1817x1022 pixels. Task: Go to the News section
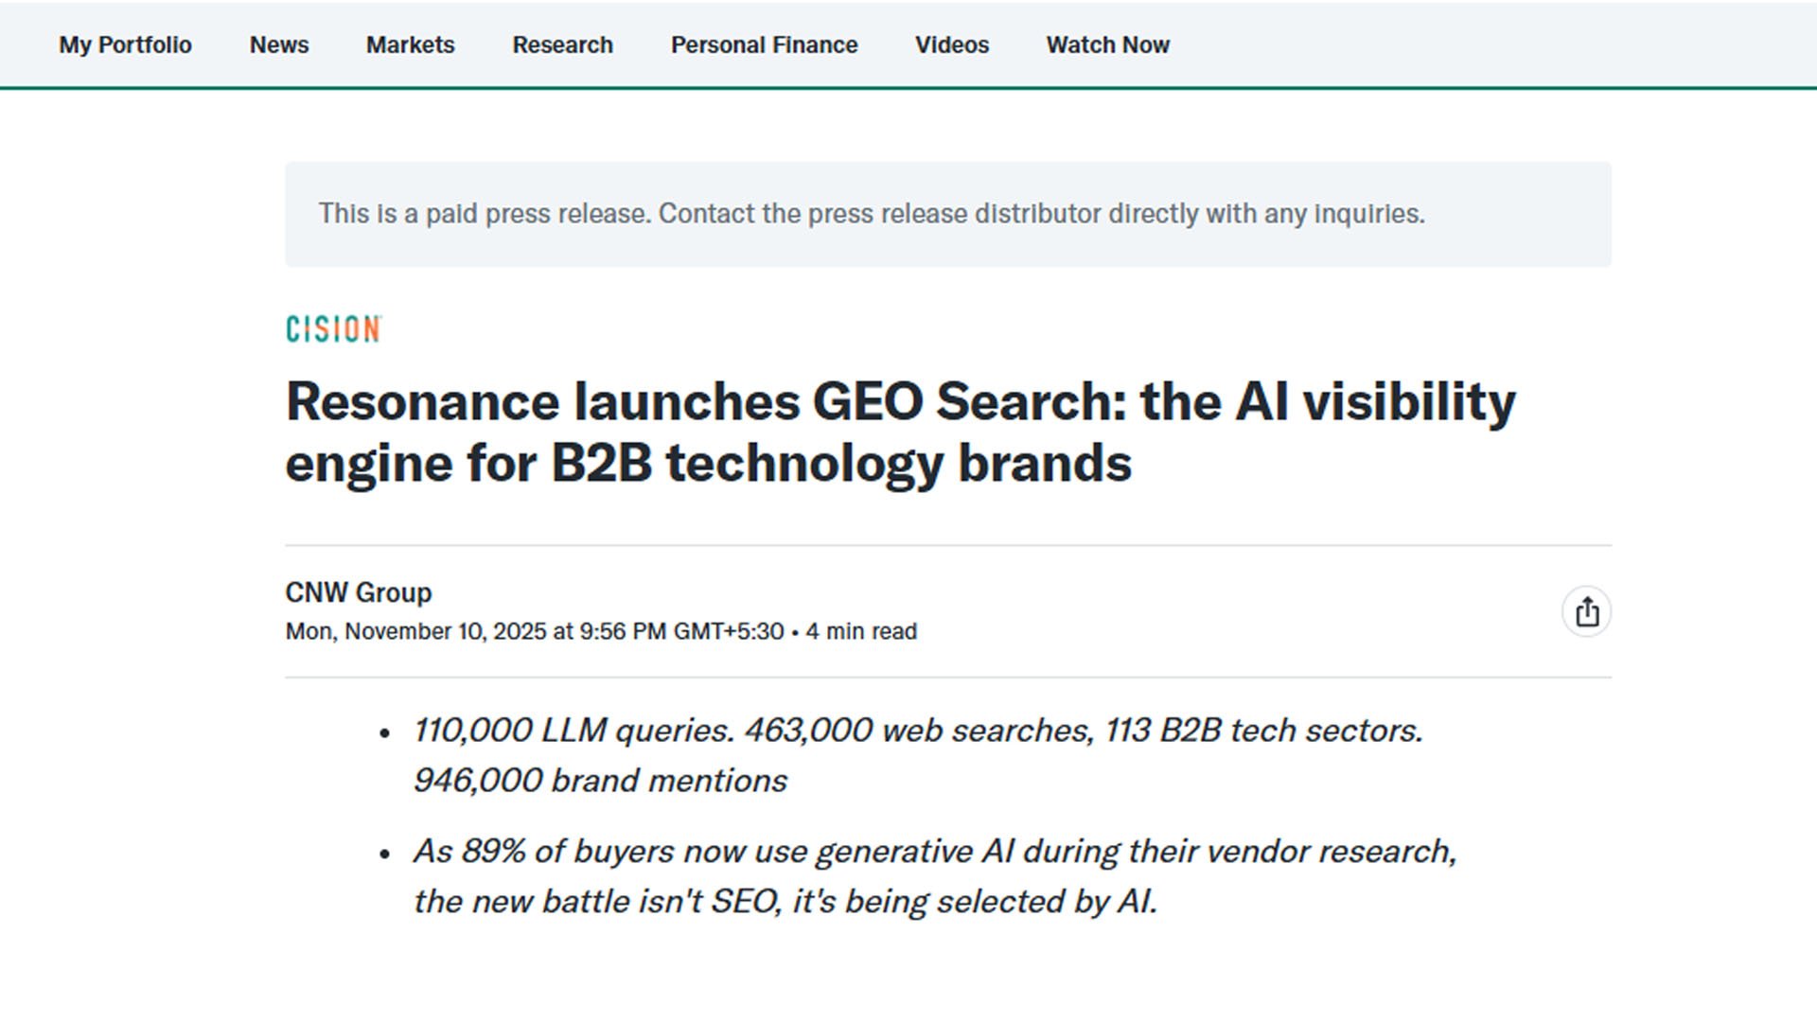pyautogui.click(x=279, y=44)
